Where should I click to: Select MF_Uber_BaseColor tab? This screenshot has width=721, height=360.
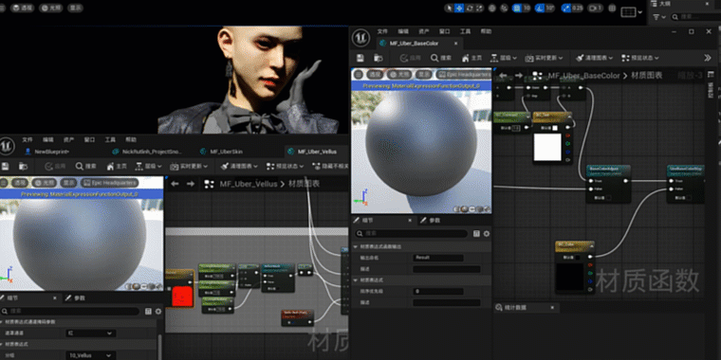coord(414,44)
